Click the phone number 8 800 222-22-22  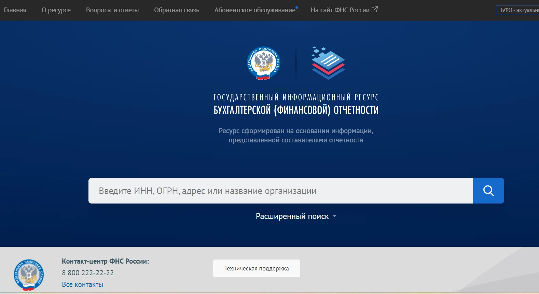[x=88, y=273]
